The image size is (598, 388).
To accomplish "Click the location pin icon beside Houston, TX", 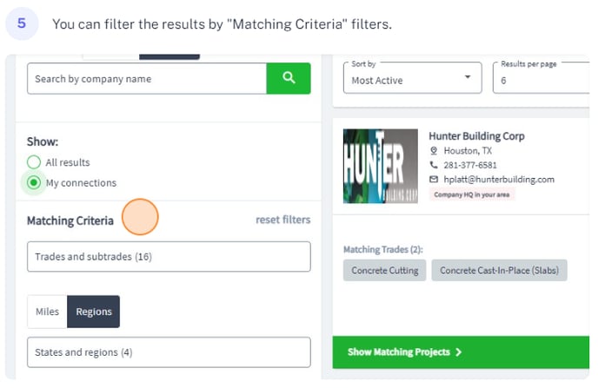I will pyautogui.click(x=434, y=151).
